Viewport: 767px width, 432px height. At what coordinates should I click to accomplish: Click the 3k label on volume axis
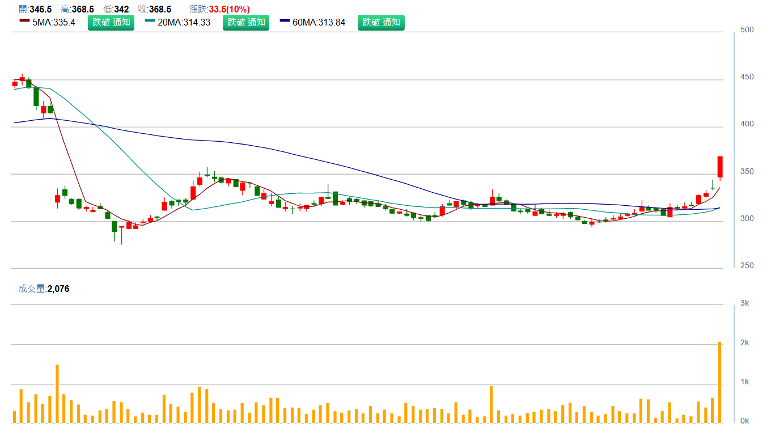(745, 303)
